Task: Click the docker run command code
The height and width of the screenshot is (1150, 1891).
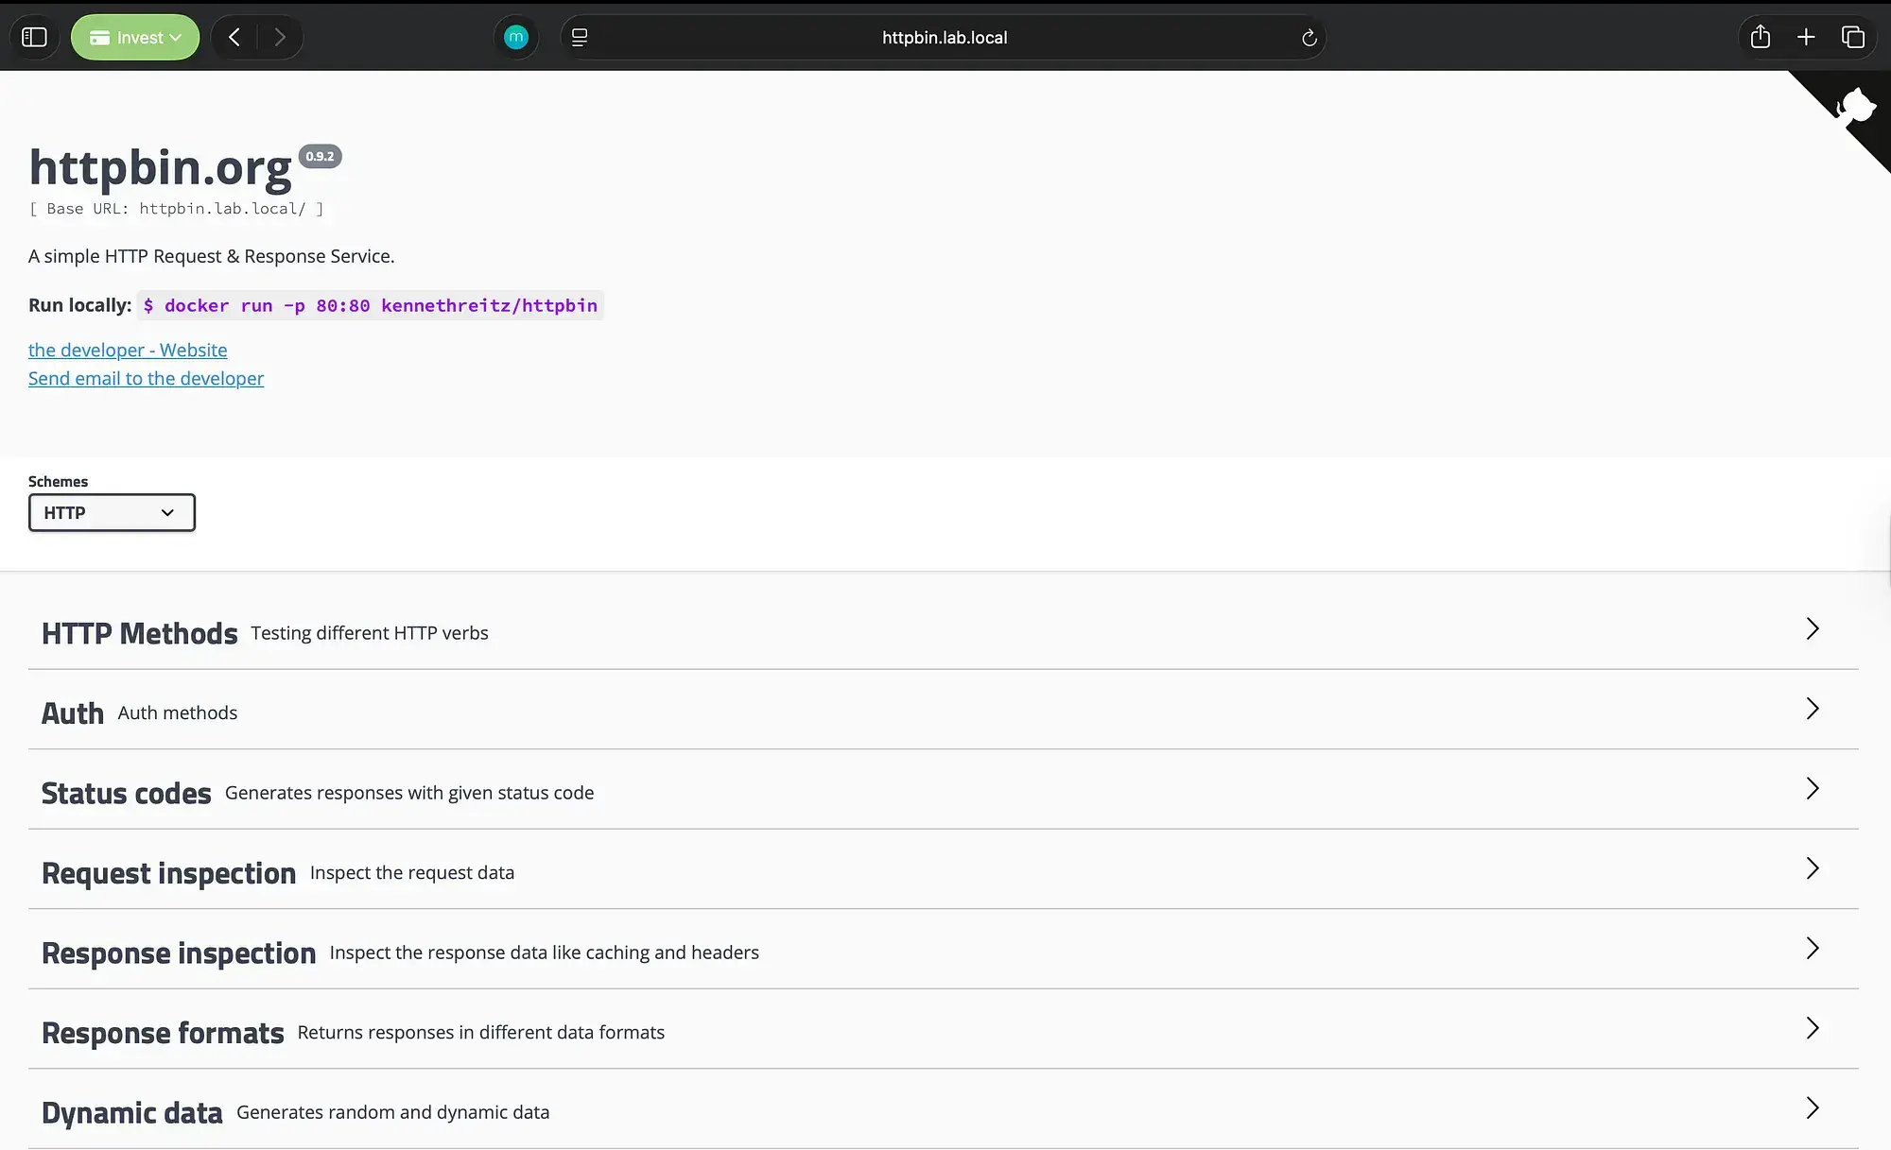Action: click(371, 305)
